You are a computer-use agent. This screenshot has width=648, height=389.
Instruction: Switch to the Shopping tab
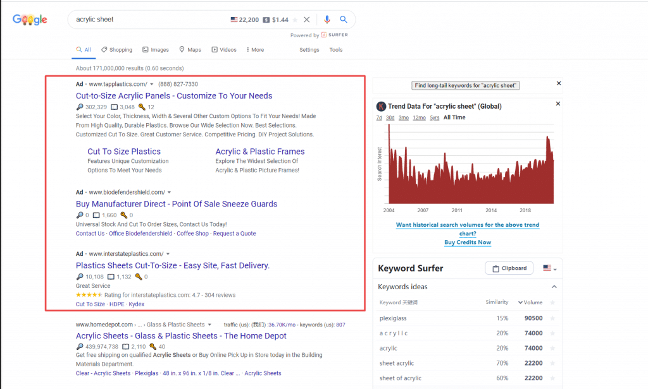[117, 49]
